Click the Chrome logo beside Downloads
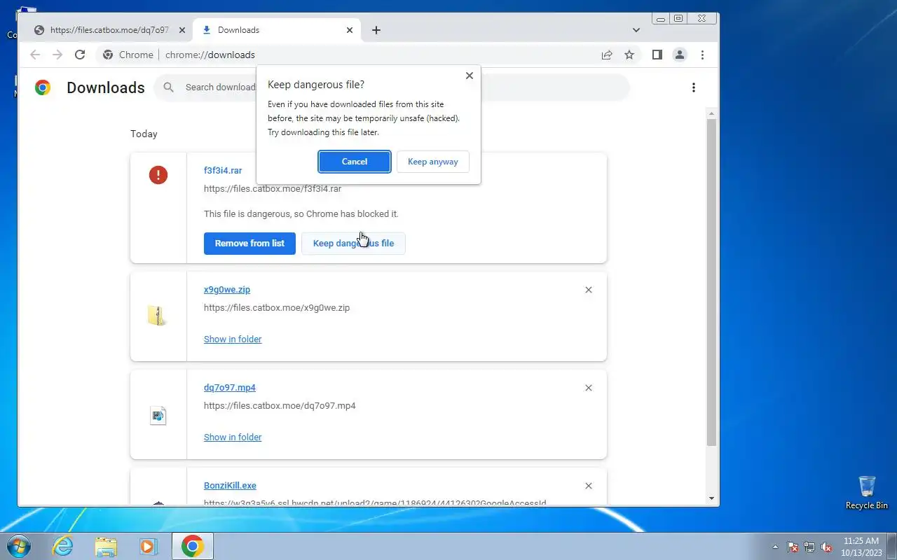 (43, 87)
